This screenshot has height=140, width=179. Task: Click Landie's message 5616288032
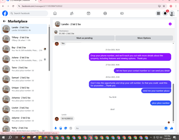pos(67,119)
